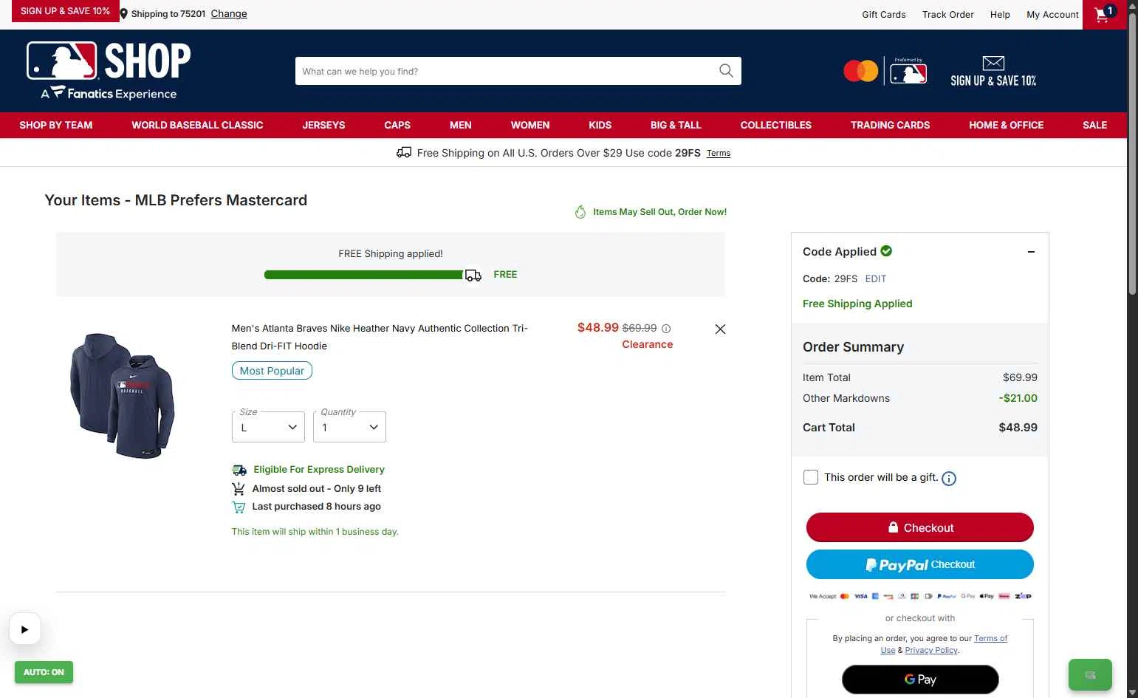This screenshot has height=698, width=1138.
Task: Go to MLB Shop logo home
Action: (109, 71)
